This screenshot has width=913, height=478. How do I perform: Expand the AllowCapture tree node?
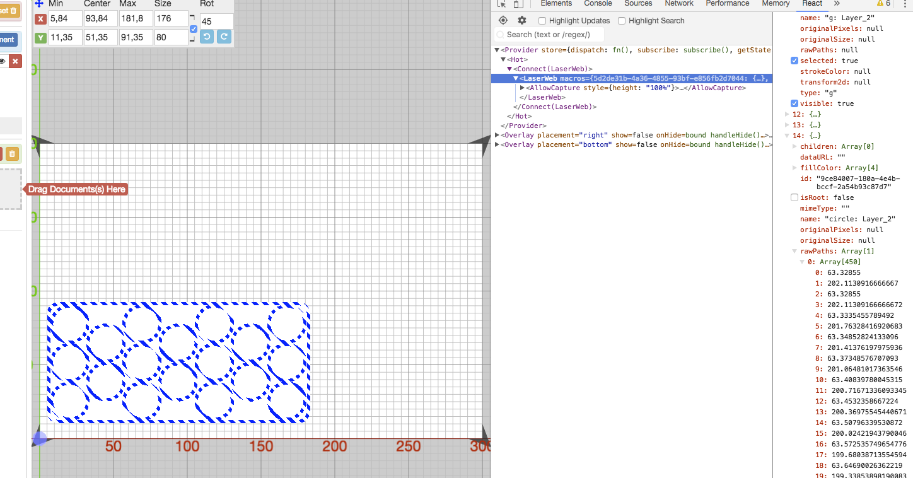pos(522,88)
